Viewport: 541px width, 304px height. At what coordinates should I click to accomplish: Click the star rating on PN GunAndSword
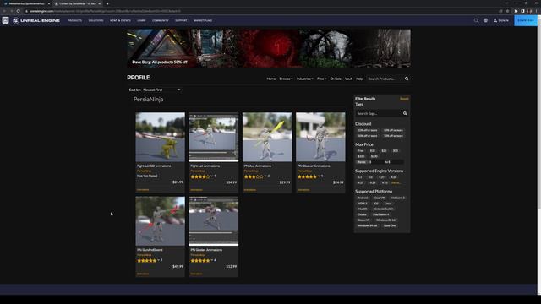(146, 261)
